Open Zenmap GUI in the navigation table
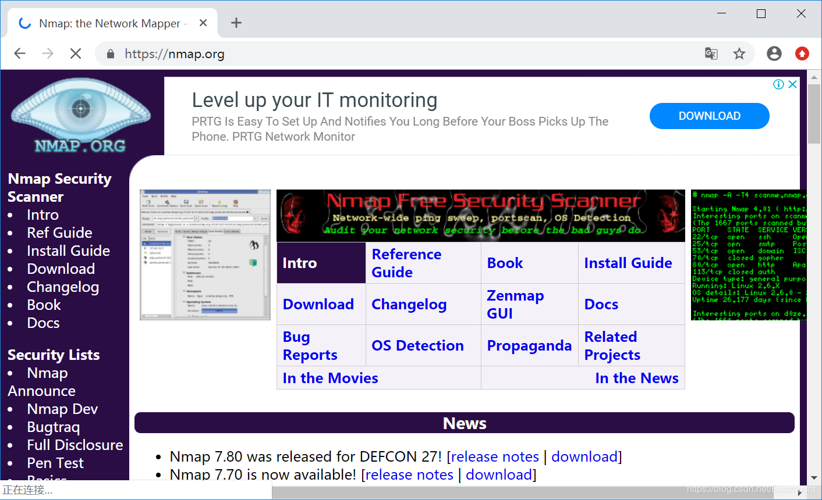Screen dimensions: 822x500 (515, 304)
